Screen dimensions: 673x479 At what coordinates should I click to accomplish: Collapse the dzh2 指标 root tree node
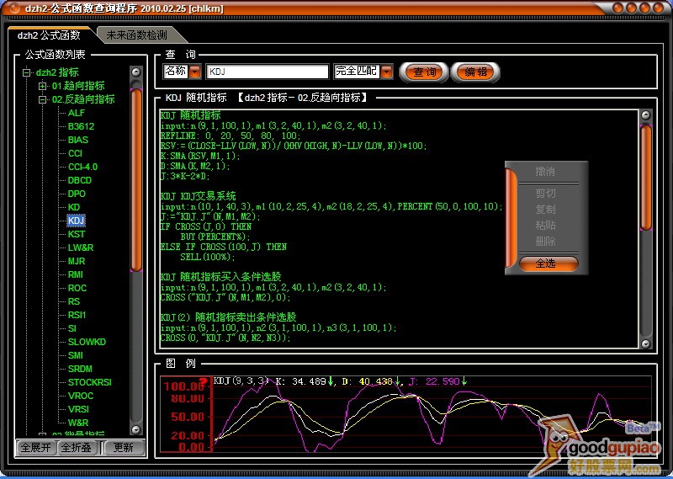[27, 72]
